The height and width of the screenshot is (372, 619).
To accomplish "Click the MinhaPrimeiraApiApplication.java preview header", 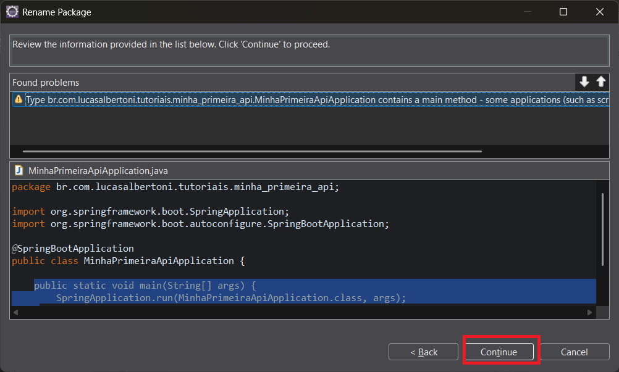I will tap(99, 170).
